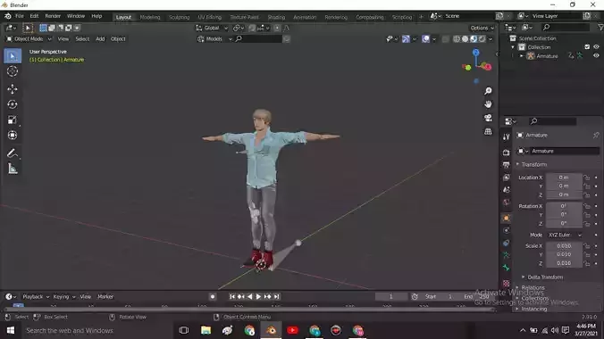Open the Edit menu
The height and width of the screenshot is (339, 604).
click(34, 16)
